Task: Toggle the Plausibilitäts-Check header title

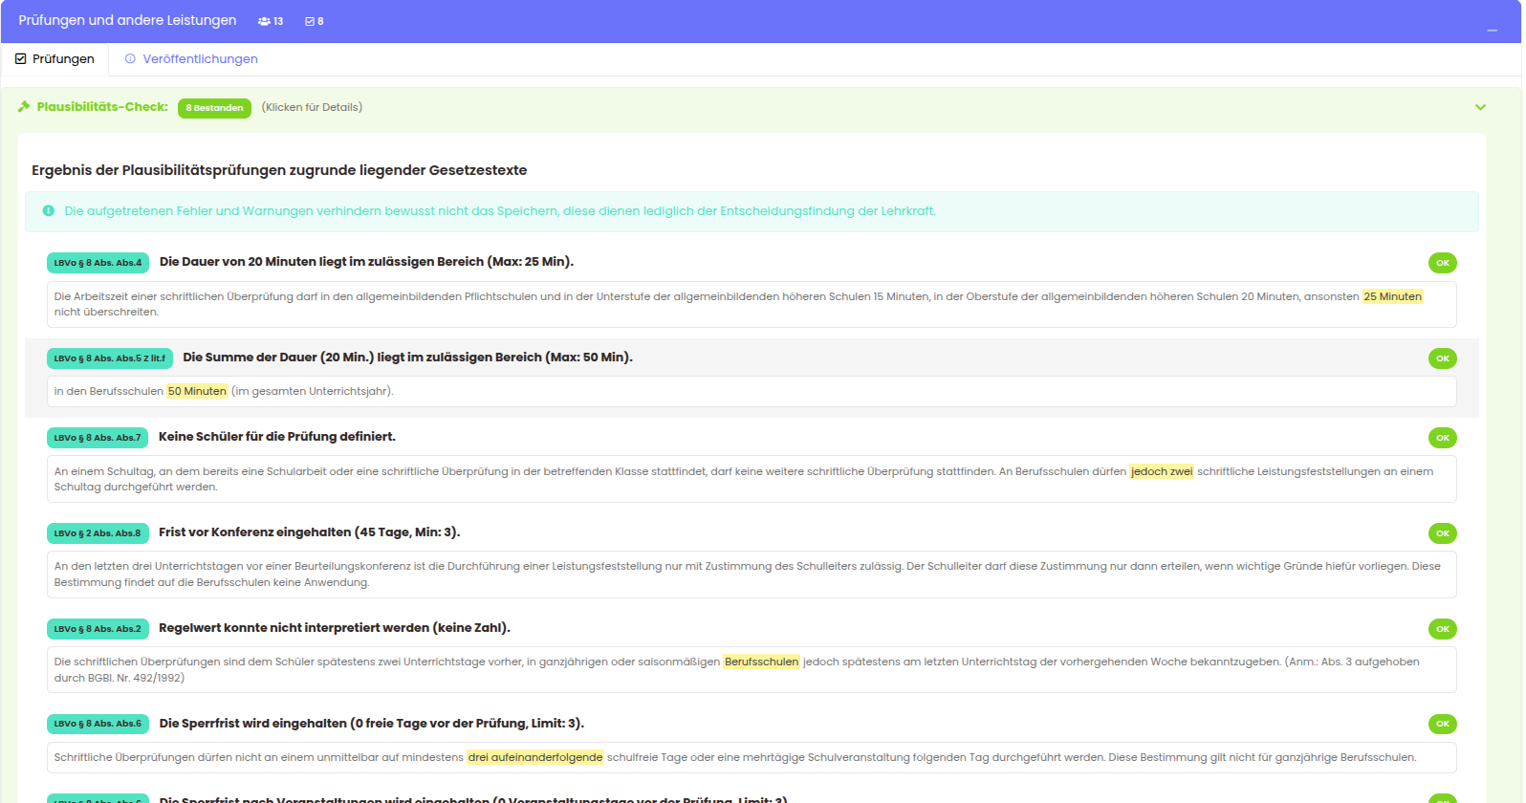Action: (x=102, y=107)
